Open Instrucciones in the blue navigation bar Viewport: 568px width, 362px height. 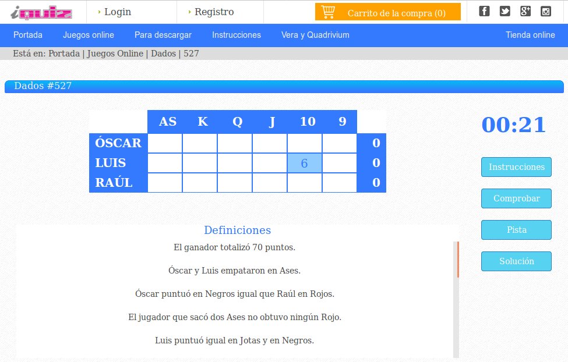click(x=236, y=35)
